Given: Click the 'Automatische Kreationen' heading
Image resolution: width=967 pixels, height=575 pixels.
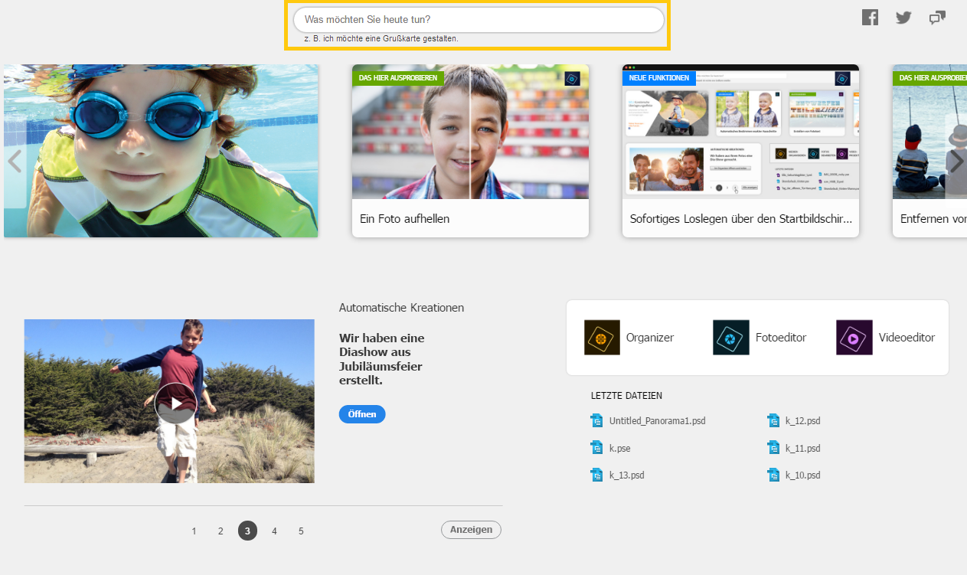Looking at the screenshot, I should point(401,308).
